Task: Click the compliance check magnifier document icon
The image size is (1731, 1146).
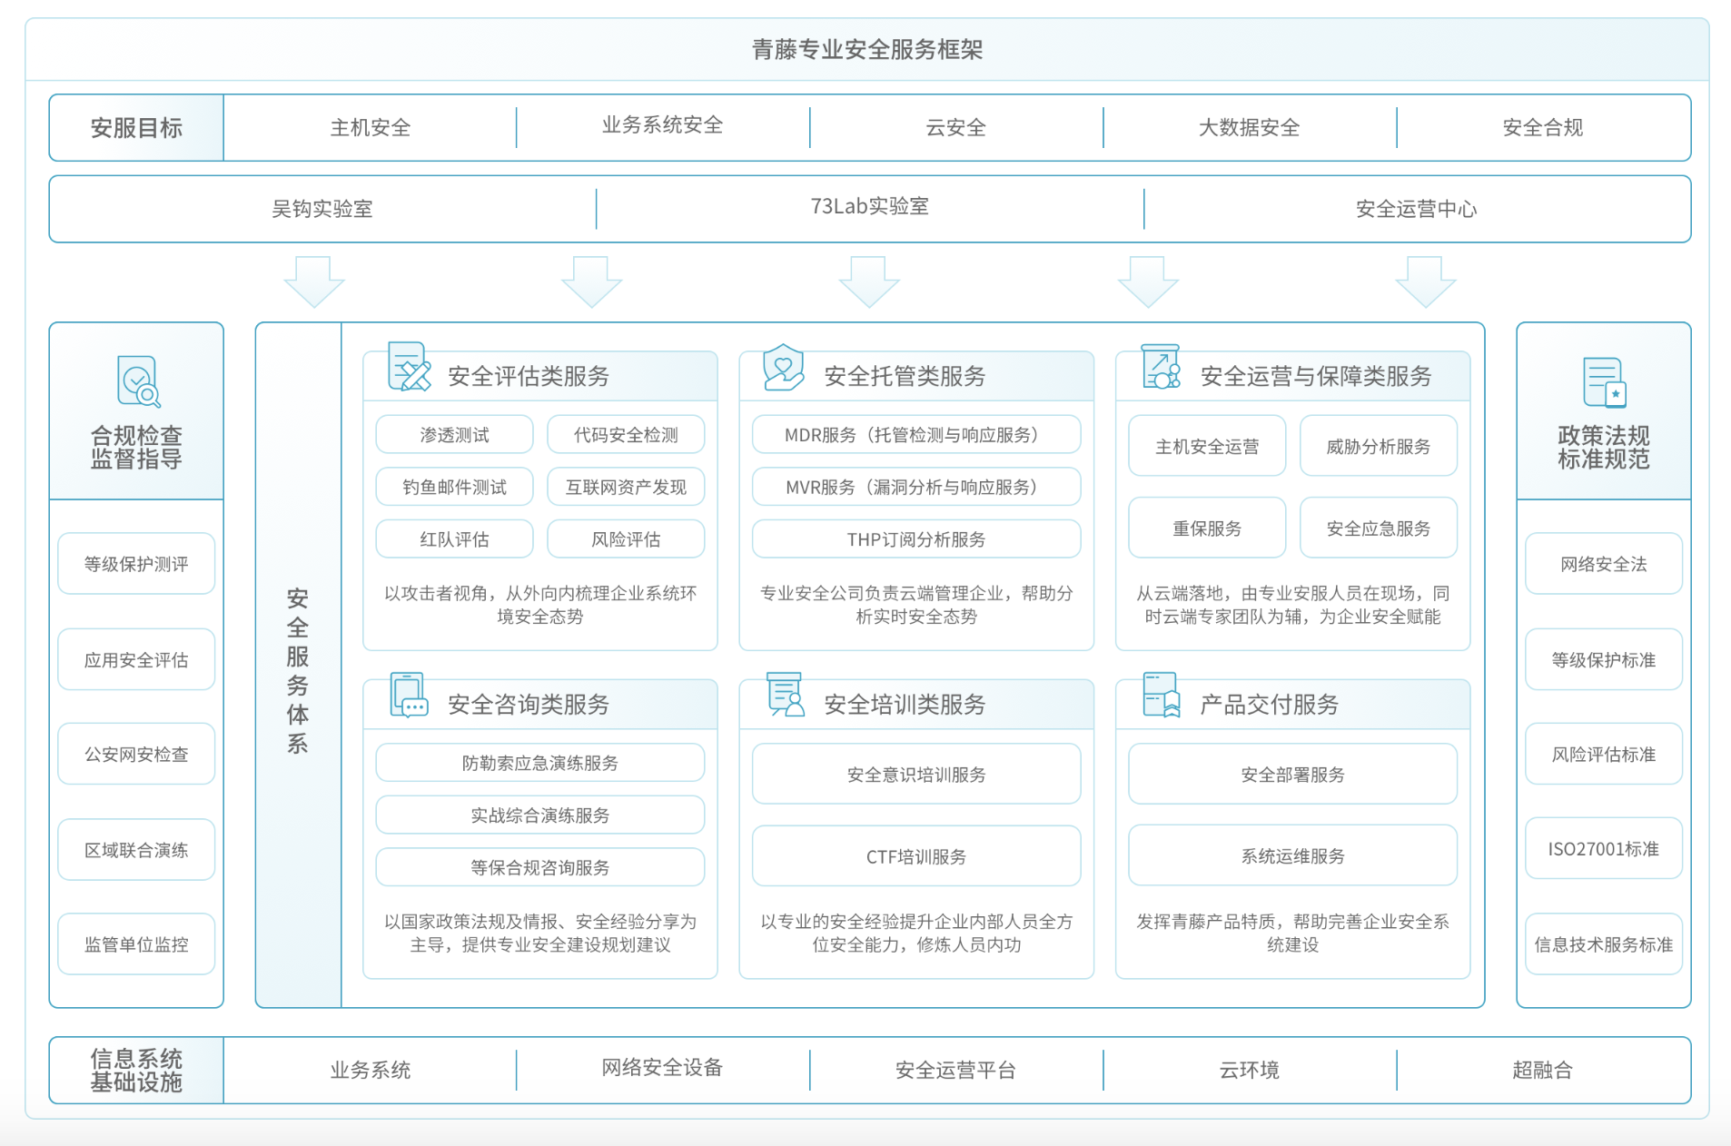Action: point(139,381)
